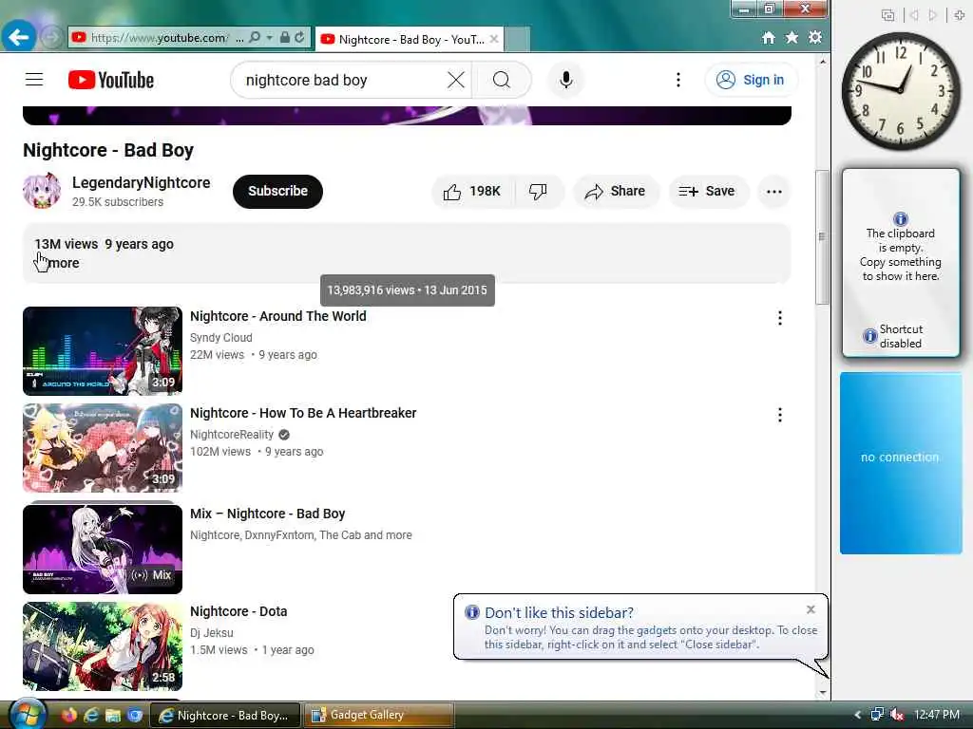Screen dimensions: 973x729
Task: Start voice search with the microphone icon
Action: click(x=566, y=80)
